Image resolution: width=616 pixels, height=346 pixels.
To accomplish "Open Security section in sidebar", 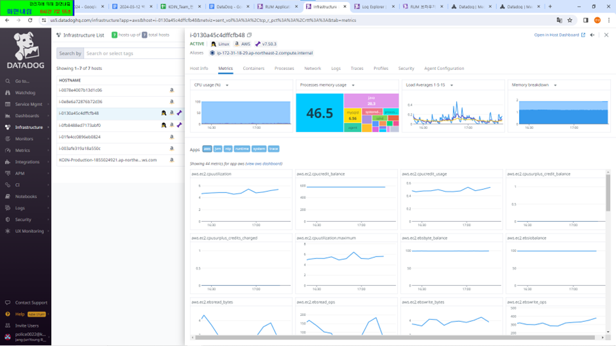I will click(23, 220).
